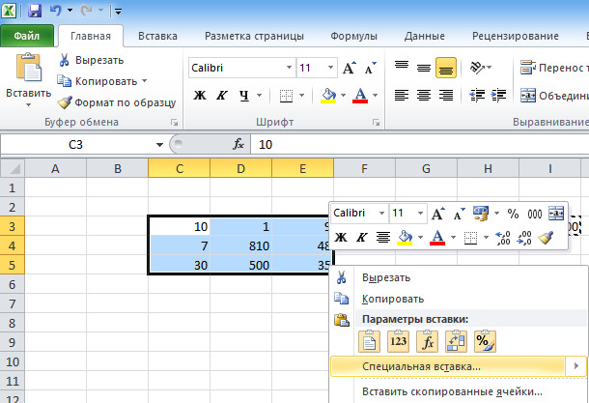Open ribbon borders dropdown arrow
Viewport: 589px width, 403px height.
click(x=301, y=96)
